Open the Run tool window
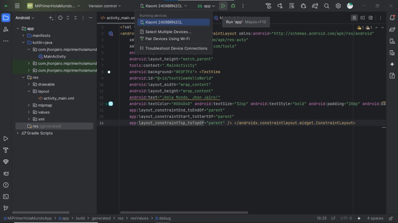The image size is (398, 223). pyautogui.click(x=6, y=139)
